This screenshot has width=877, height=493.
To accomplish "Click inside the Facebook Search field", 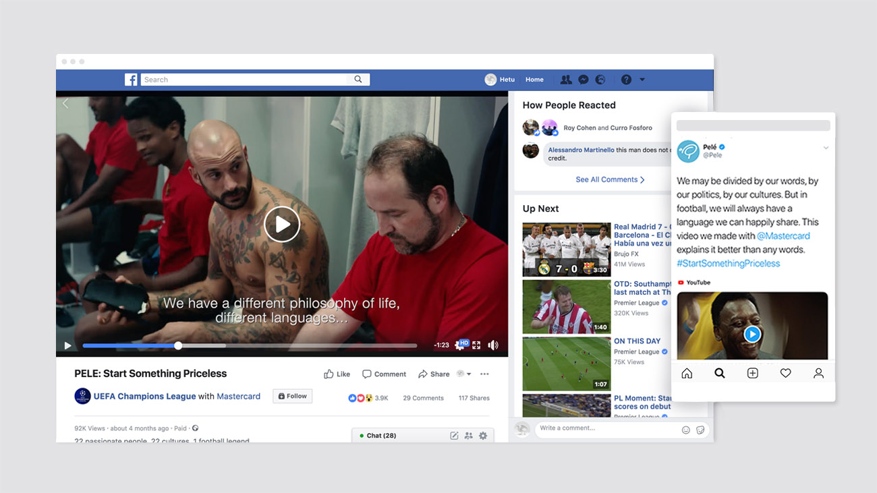I will tap(244, 80).
